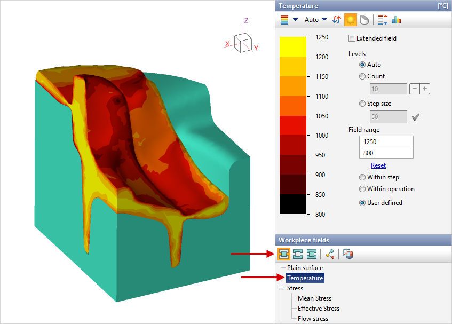452x324 pixels.
Task: Select Effective Stress in the fields tree
Action: 318,309
